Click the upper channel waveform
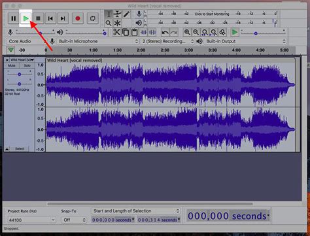The image size is (310, 236). pos(171,85)
